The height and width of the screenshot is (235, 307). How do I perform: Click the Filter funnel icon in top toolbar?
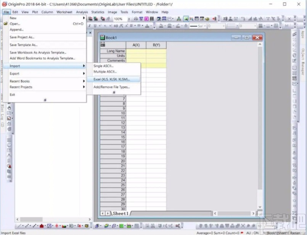268,19
